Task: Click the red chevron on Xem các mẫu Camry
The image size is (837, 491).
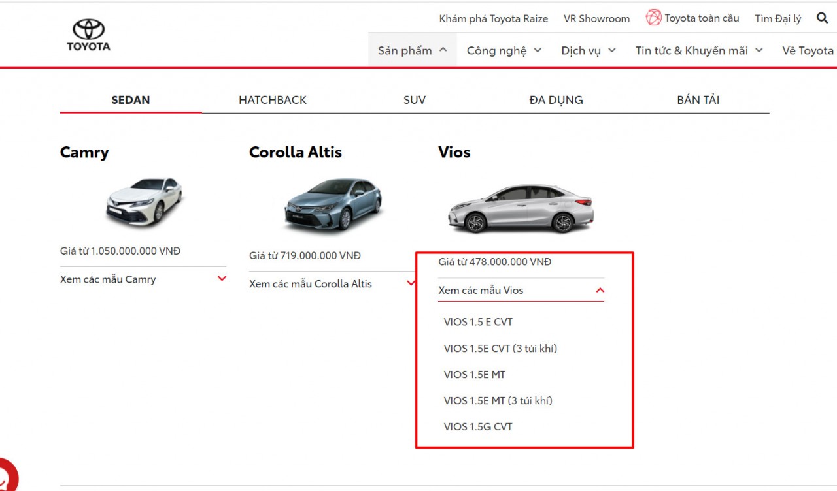Action: 221,278
